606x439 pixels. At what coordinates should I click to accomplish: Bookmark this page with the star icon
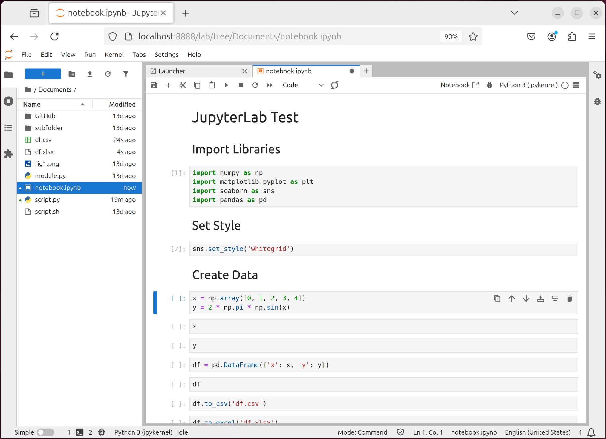[473, 36]
